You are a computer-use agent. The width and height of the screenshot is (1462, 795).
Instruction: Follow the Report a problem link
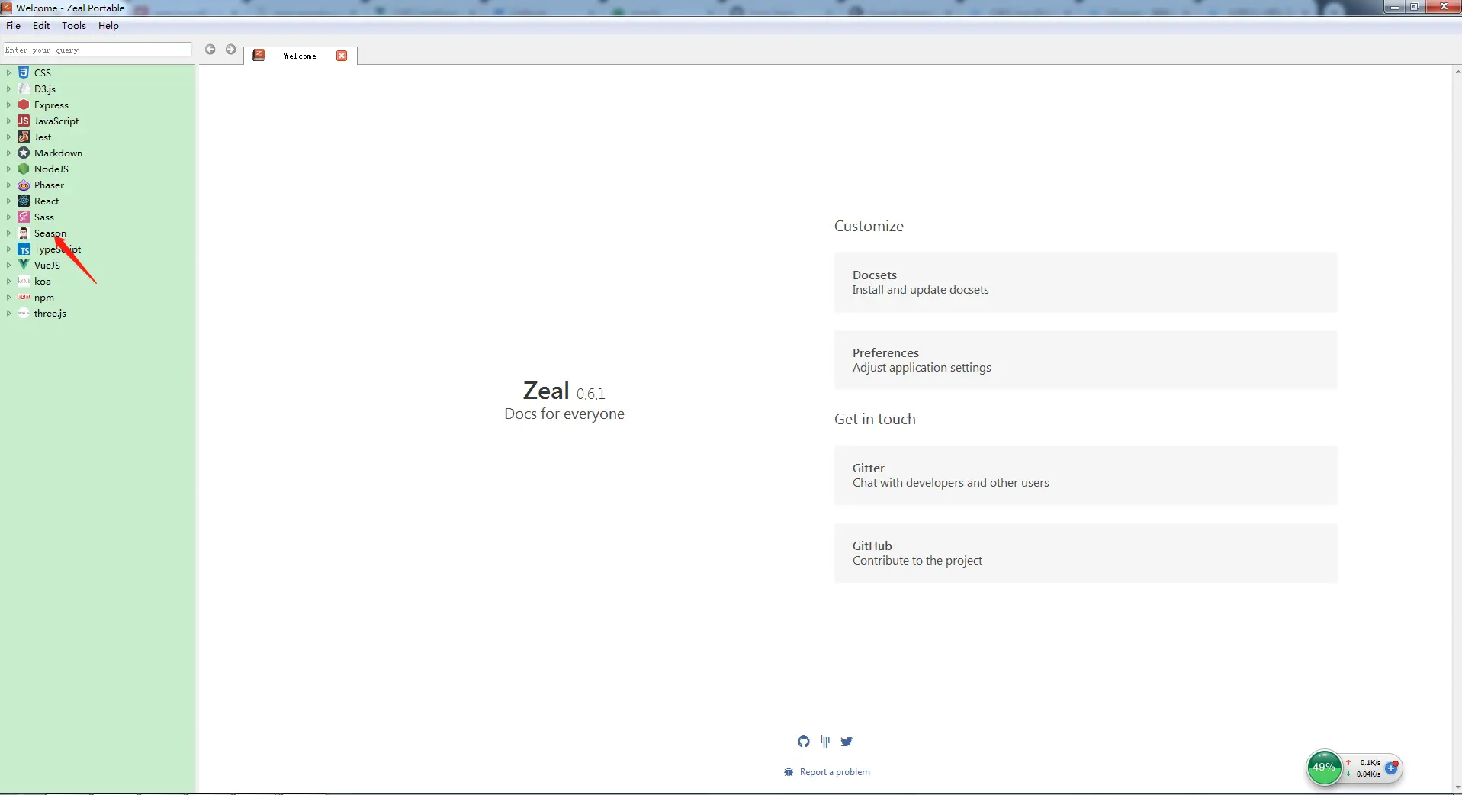(834, 772)
